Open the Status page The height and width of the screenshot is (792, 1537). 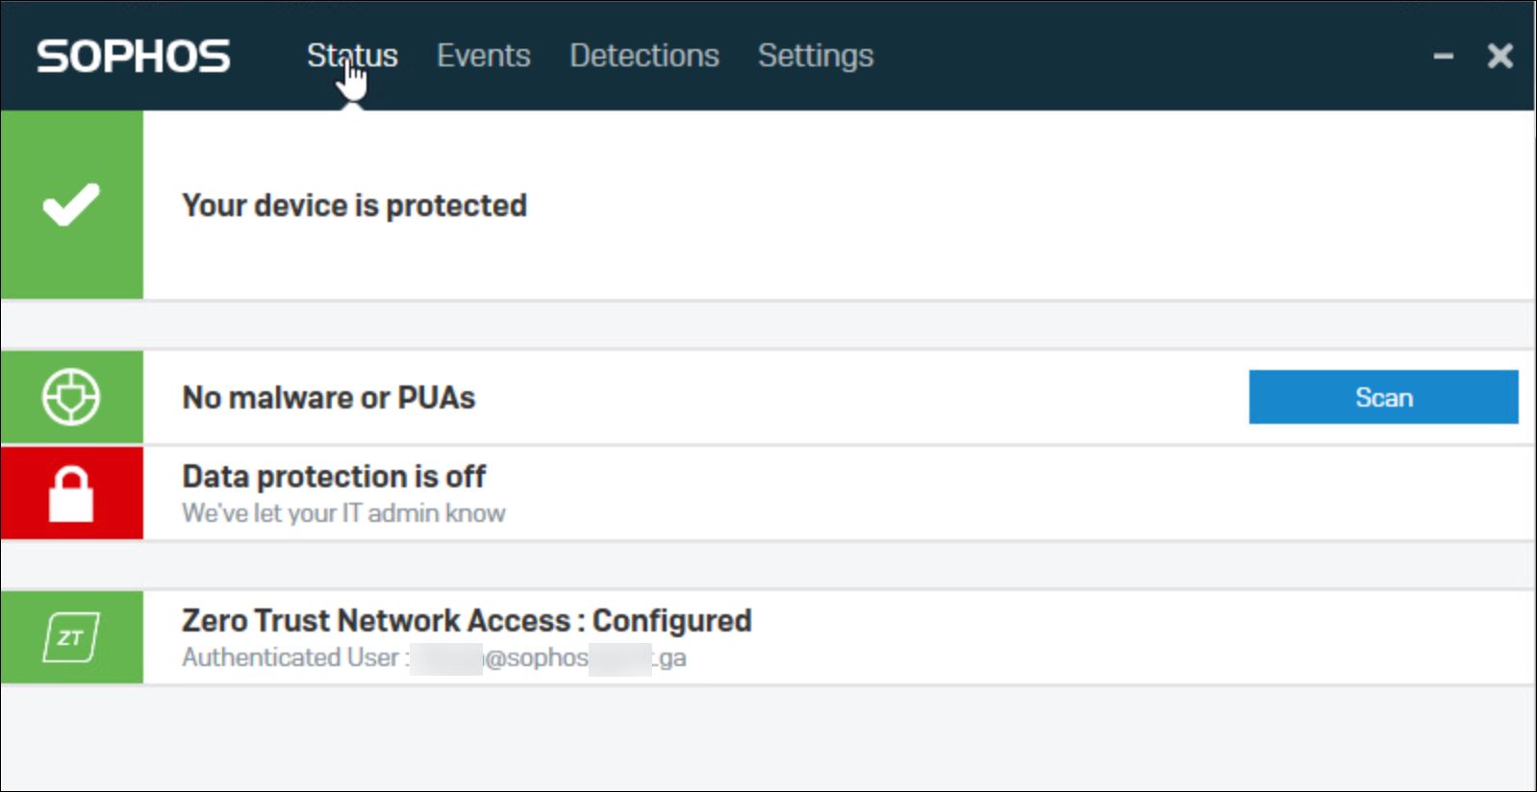click(352, 56)
